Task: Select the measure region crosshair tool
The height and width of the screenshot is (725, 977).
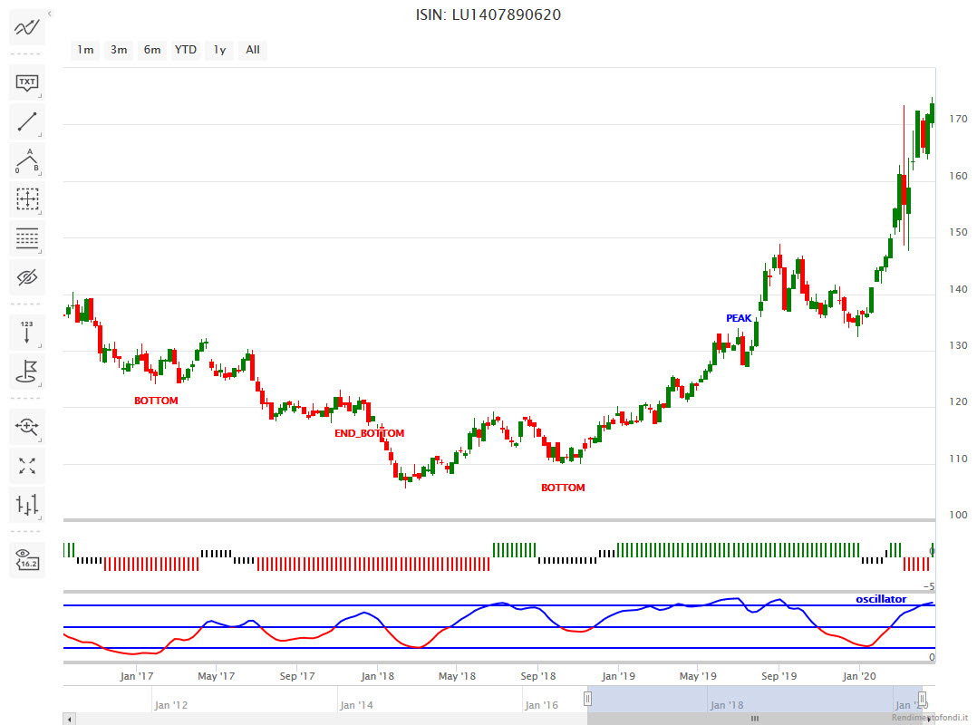Action: point(27,198)
